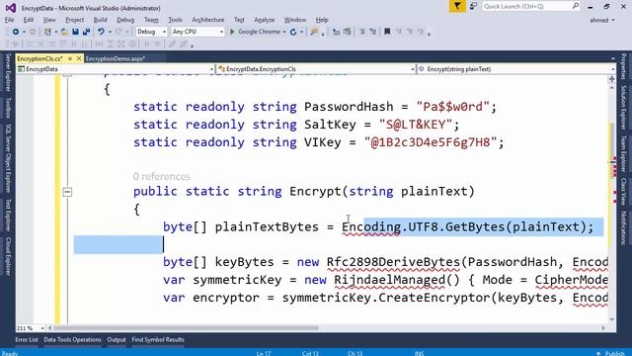Open the Error List panel tab
This screenshot has width=632, height=356.
27,340
